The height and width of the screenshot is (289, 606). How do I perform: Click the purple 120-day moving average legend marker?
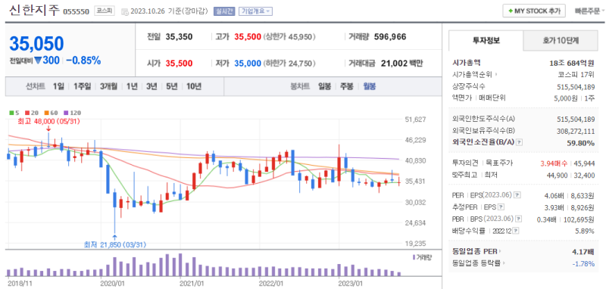coord(66,113)
